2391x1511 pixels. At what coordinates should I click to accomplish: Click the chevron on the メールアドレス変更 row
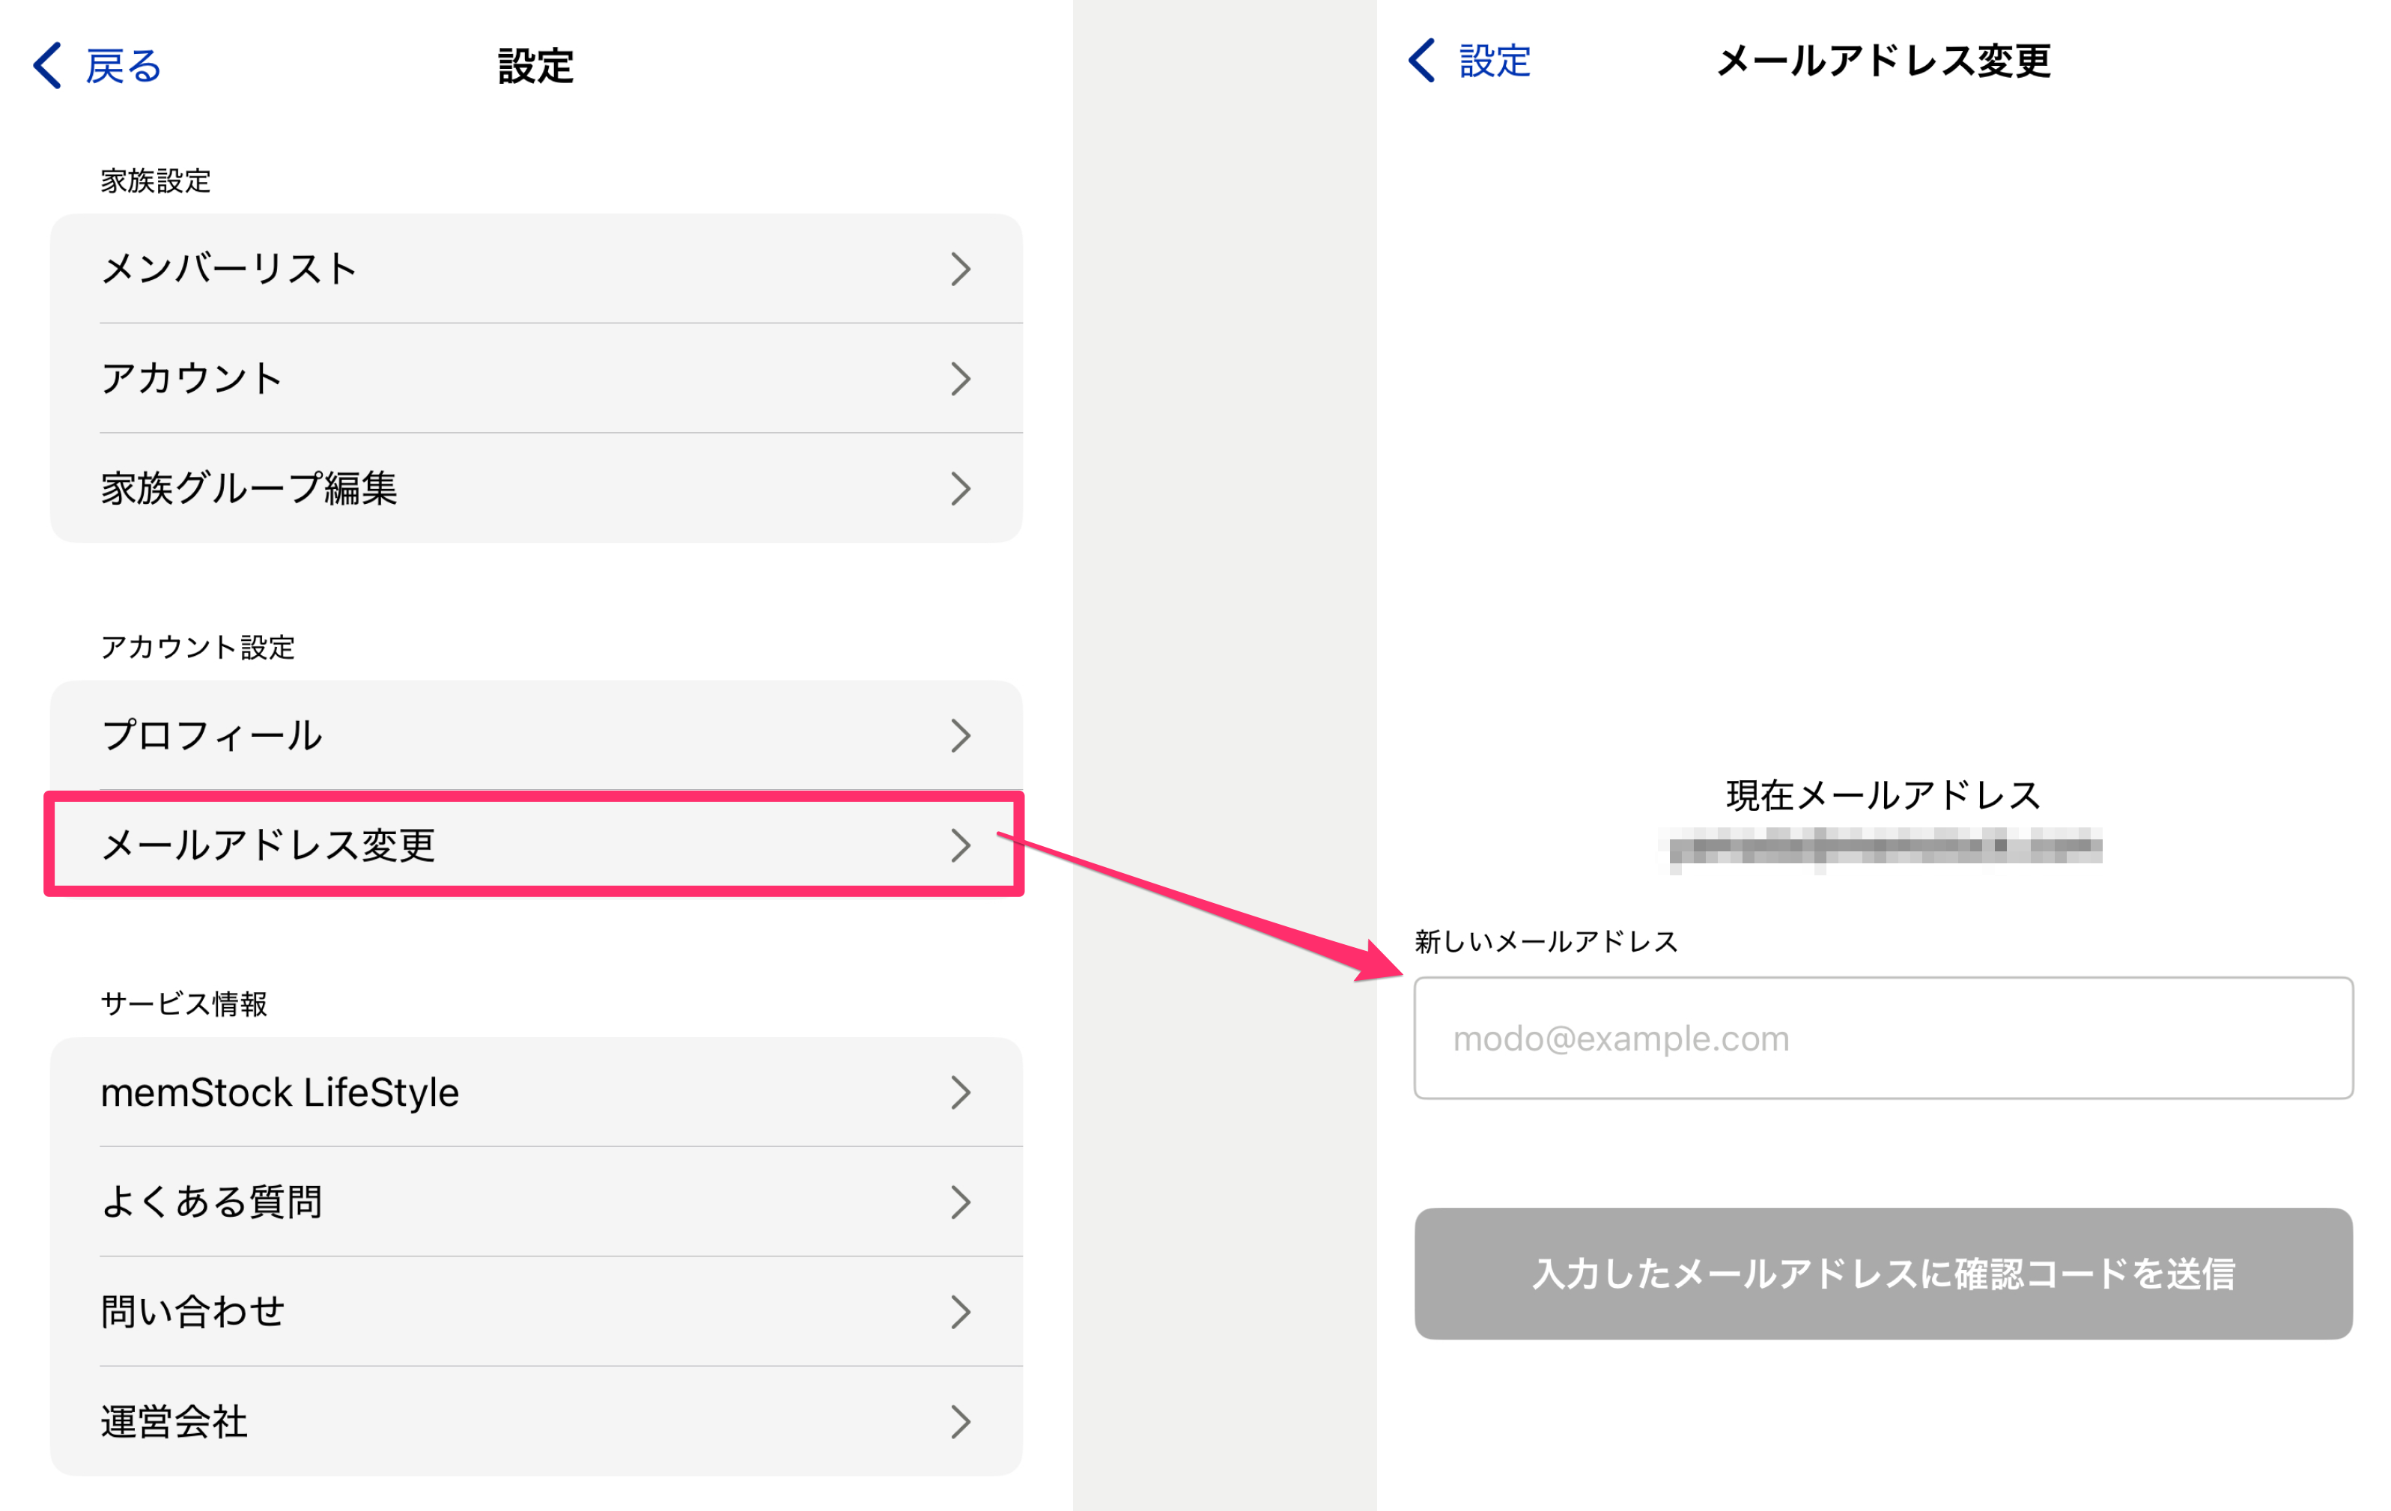pos(959,845)
